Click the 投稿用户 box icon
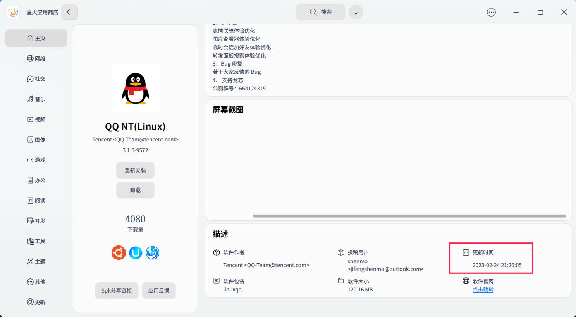 click(x=341, y=252)
